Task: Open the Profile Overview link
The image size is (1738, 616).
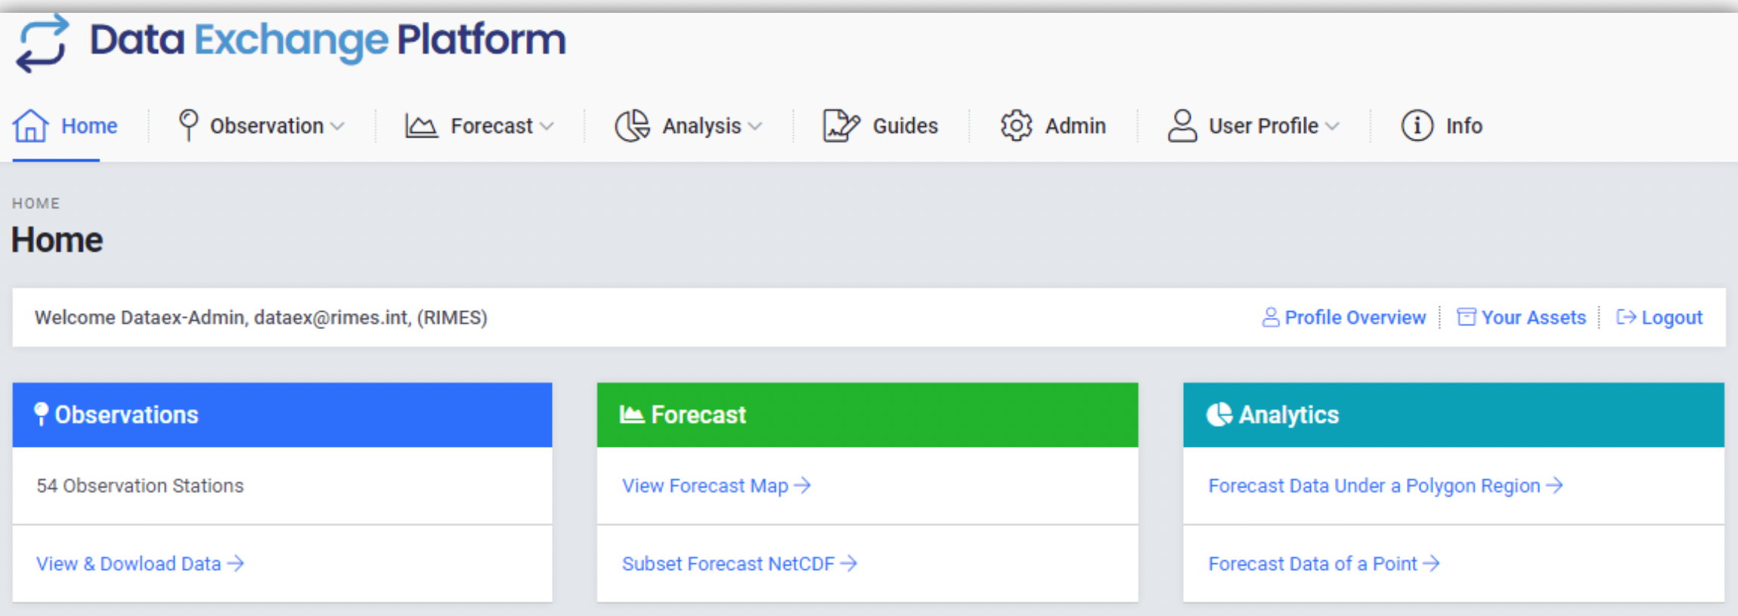Action: 1354,318
